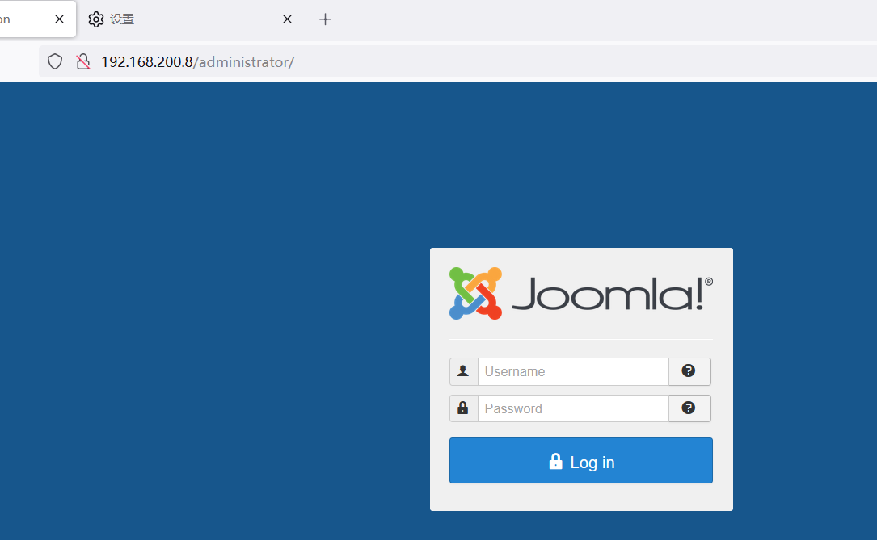Open a new tab with plus button
This screenshot has width=877, height=540.
coord(325,19)
